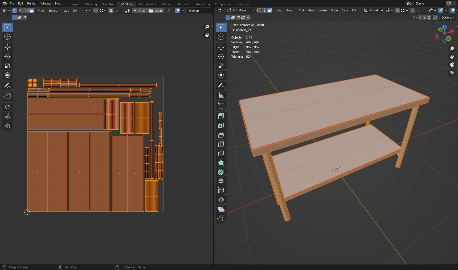The width and height of the screenshot is (458, 270).
Task: Expand the Options dropdown in the 3D viewport
Action: tap(448, 18)
